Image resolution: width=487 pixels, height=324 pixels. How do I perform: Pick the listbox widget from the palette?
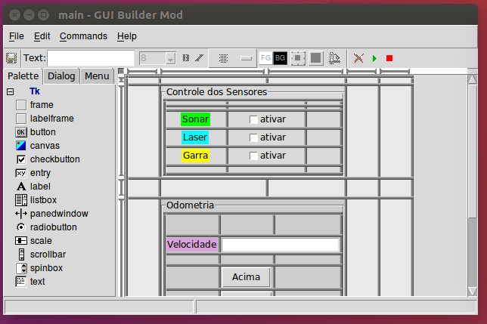click(21, 200)
